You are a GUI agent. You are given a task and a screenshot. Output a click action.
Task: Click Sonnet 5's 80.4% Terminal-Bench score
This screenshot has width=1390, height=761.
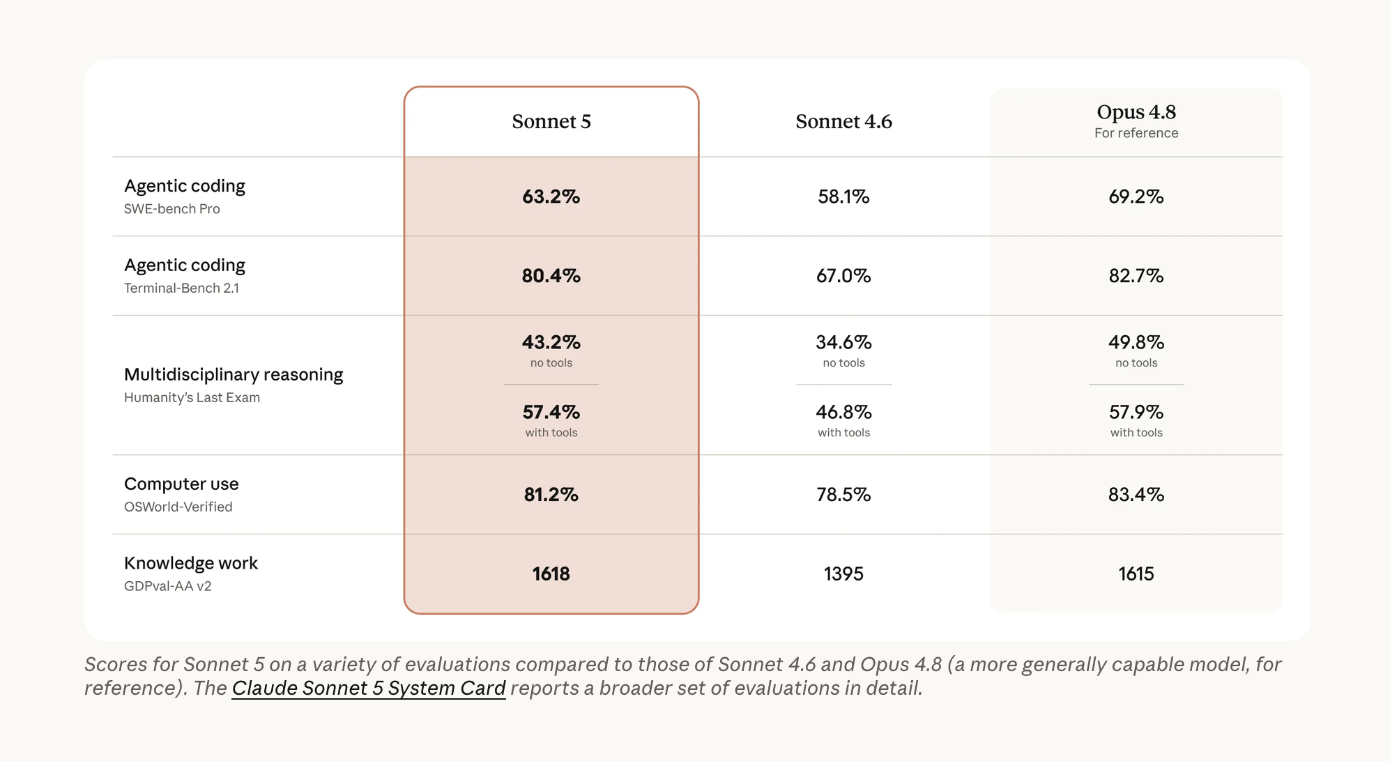coord(551,276)
